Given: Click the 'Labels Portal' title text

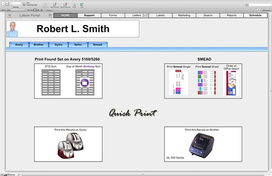Looking at the screenshot, I should point(29,15).
